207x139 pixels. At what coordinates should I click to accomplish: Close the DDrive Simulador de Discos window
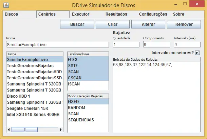pos(197,4)
